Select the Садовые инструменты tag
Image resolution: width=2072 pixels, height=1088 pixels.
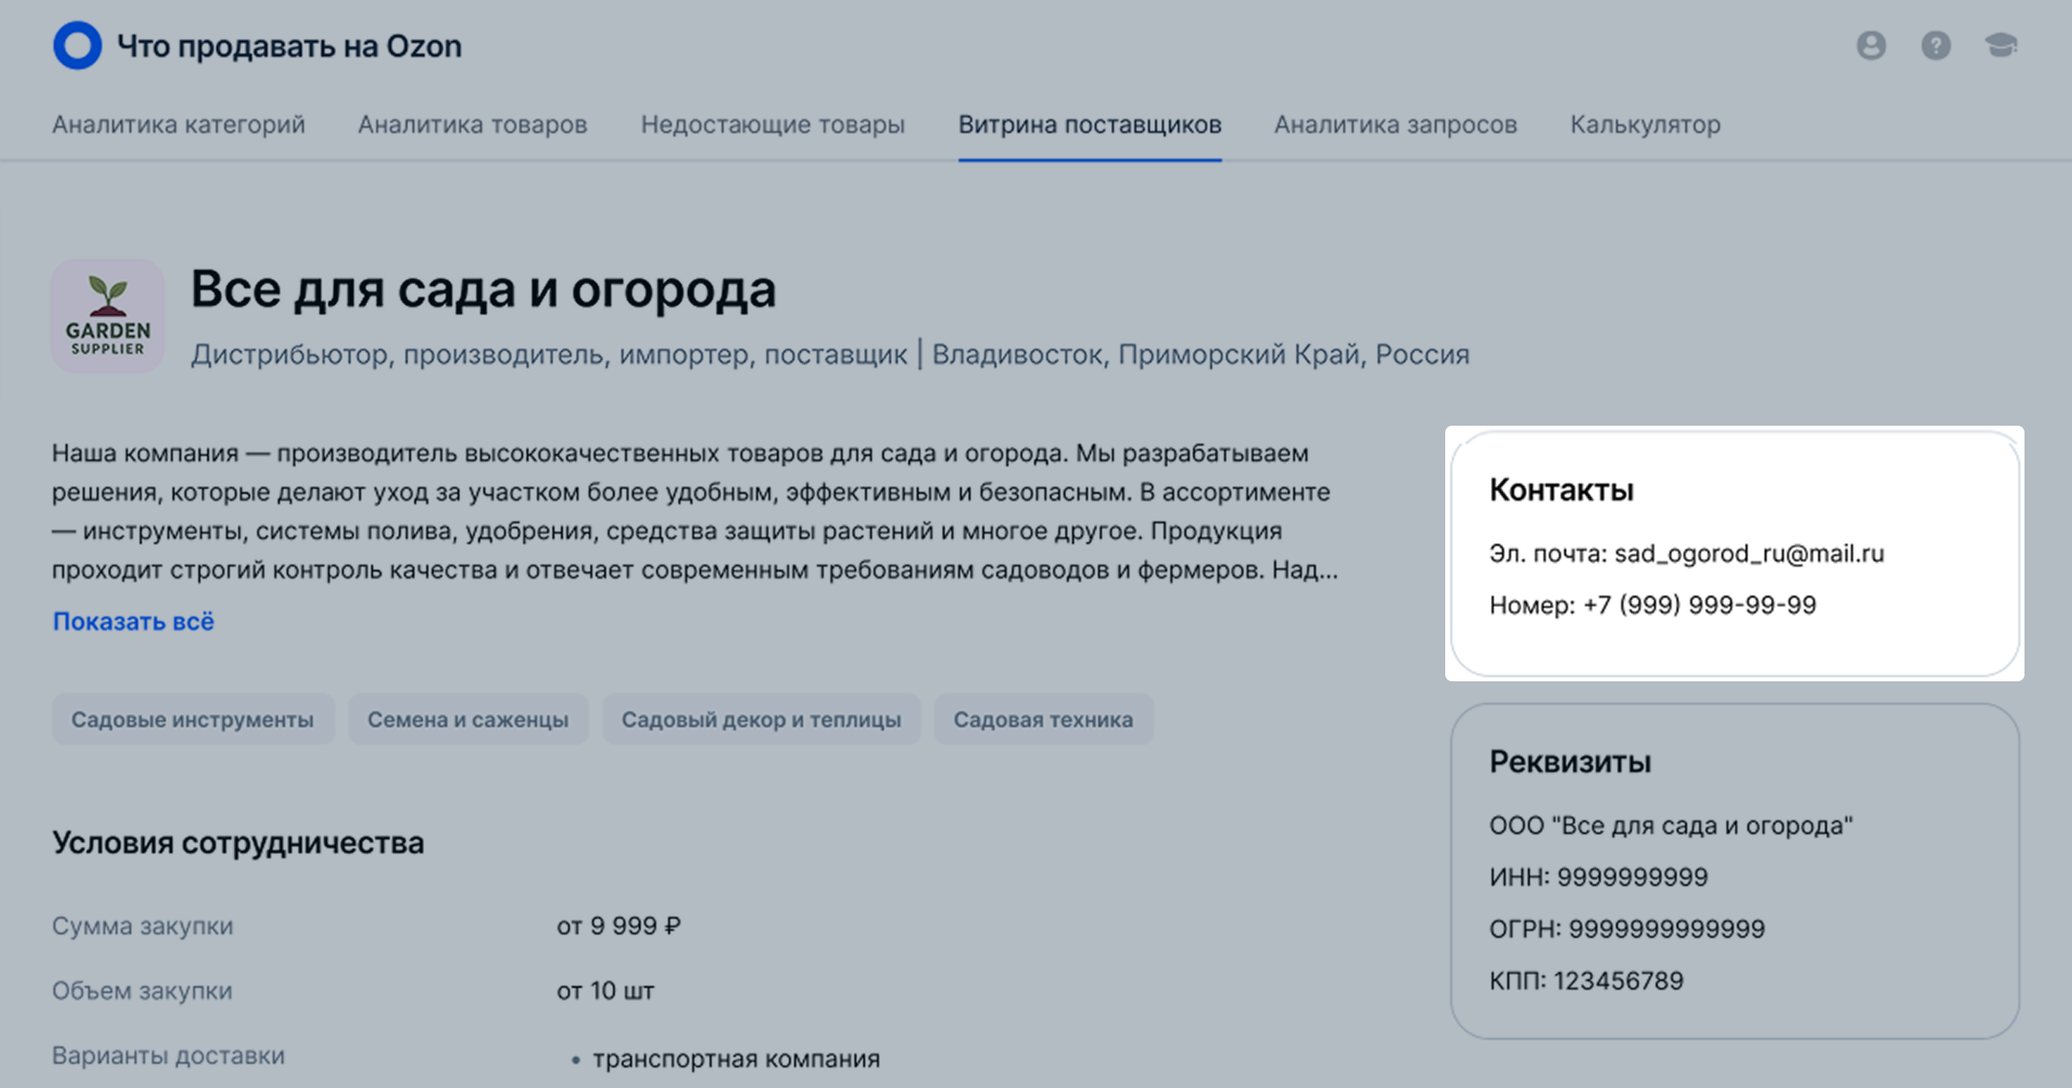click(193, 719)
